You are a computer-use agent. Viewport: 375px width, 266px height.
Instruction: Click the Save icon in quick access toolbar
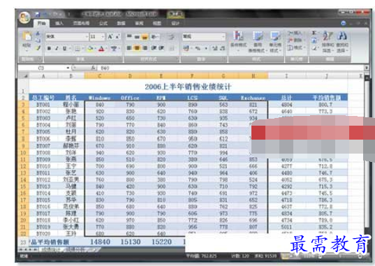(x=38, y=15)
